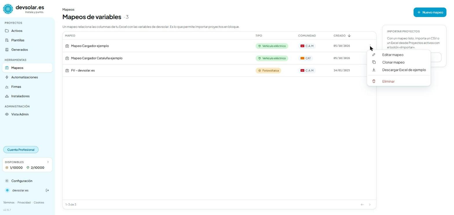Click the devsolar.es account name in the sidebar

pos(20,190)
